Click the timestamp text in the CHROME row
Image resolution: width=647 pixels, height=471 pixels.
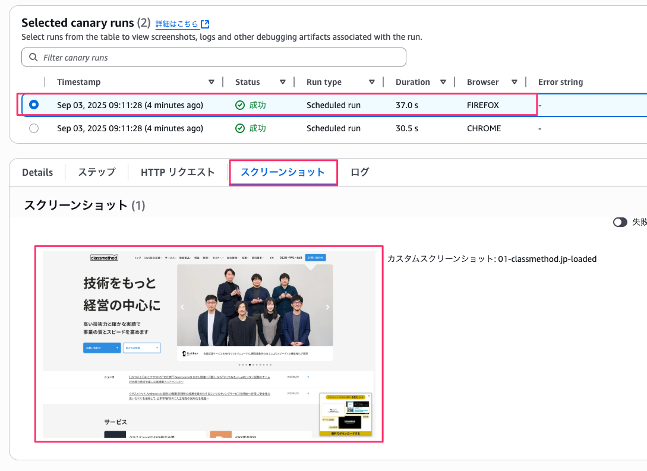click(130, 128)
